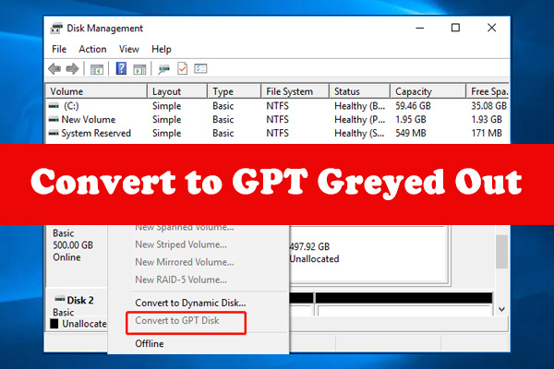Click the Forward arrow toolbar icon

[72, 68]
